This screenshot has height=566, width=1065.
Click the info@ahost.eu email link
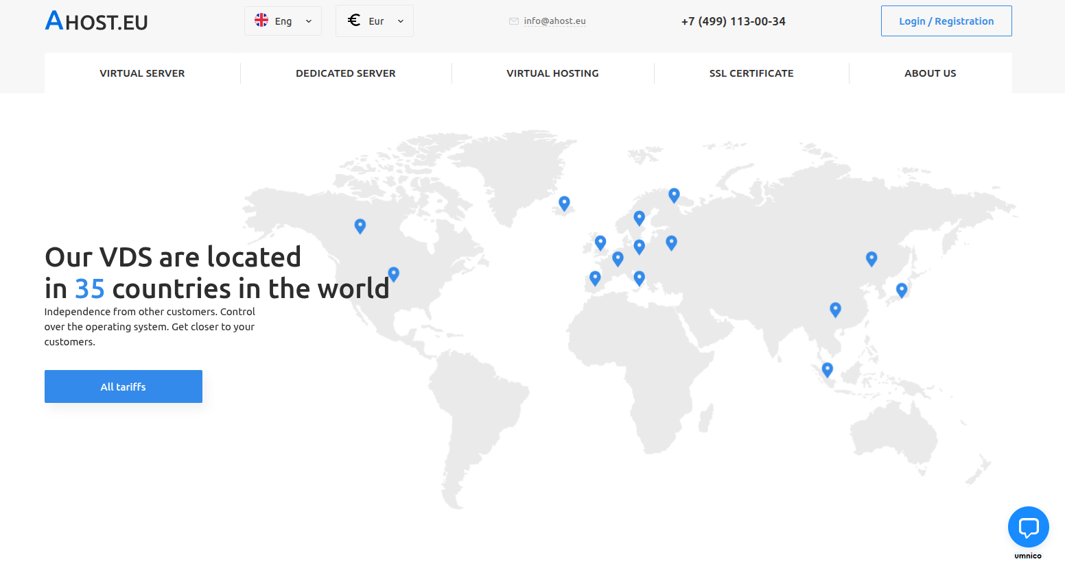point(554,21)
